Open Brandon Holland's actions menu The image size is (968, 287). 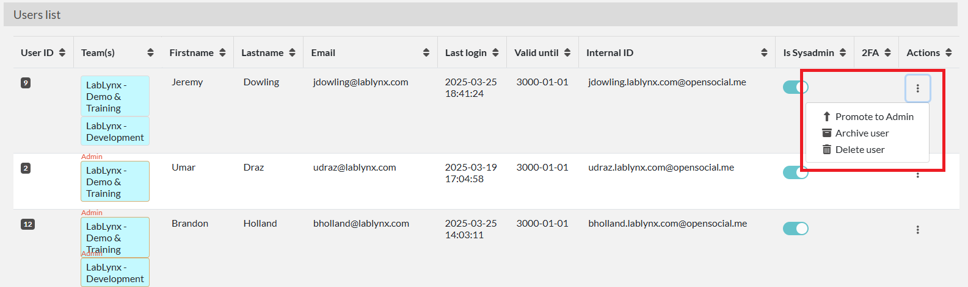click(917, 230)
